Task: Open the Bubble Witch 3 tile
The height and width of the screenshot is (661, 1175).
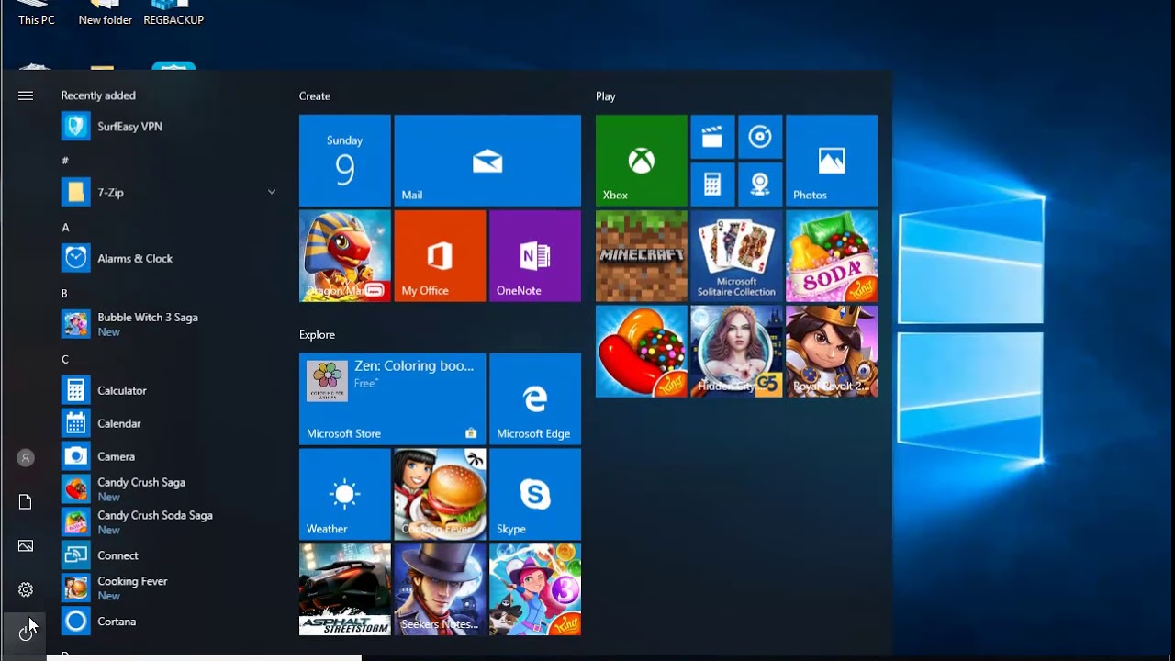Action: tap(535, 589)
